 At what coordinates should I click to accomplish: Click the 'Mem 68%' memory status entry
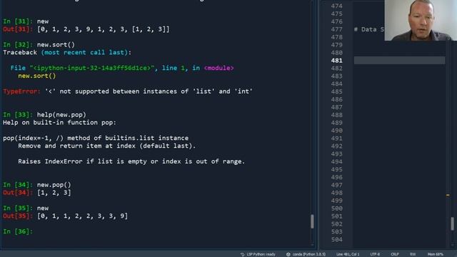[435, 254]
